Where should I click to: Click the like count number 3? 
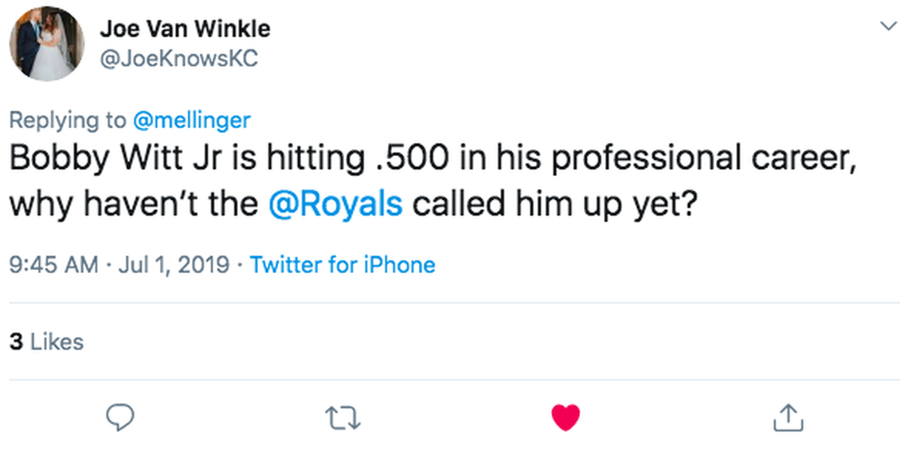click(15, 342)
